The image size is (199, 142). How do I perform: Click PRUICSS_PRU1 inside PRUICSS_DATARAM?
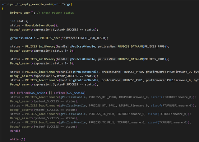pos(154,59)
